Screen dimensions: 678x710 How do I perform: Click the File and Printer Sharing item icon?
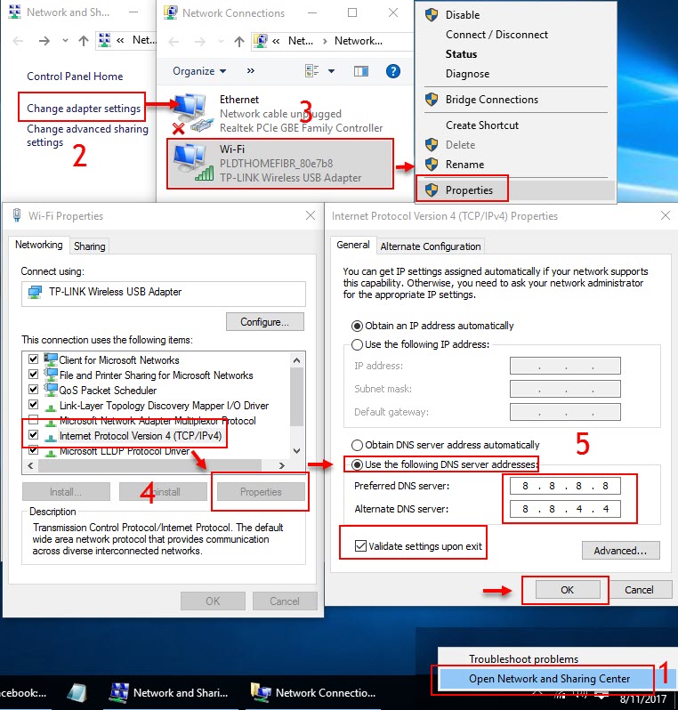click(51, 375)
